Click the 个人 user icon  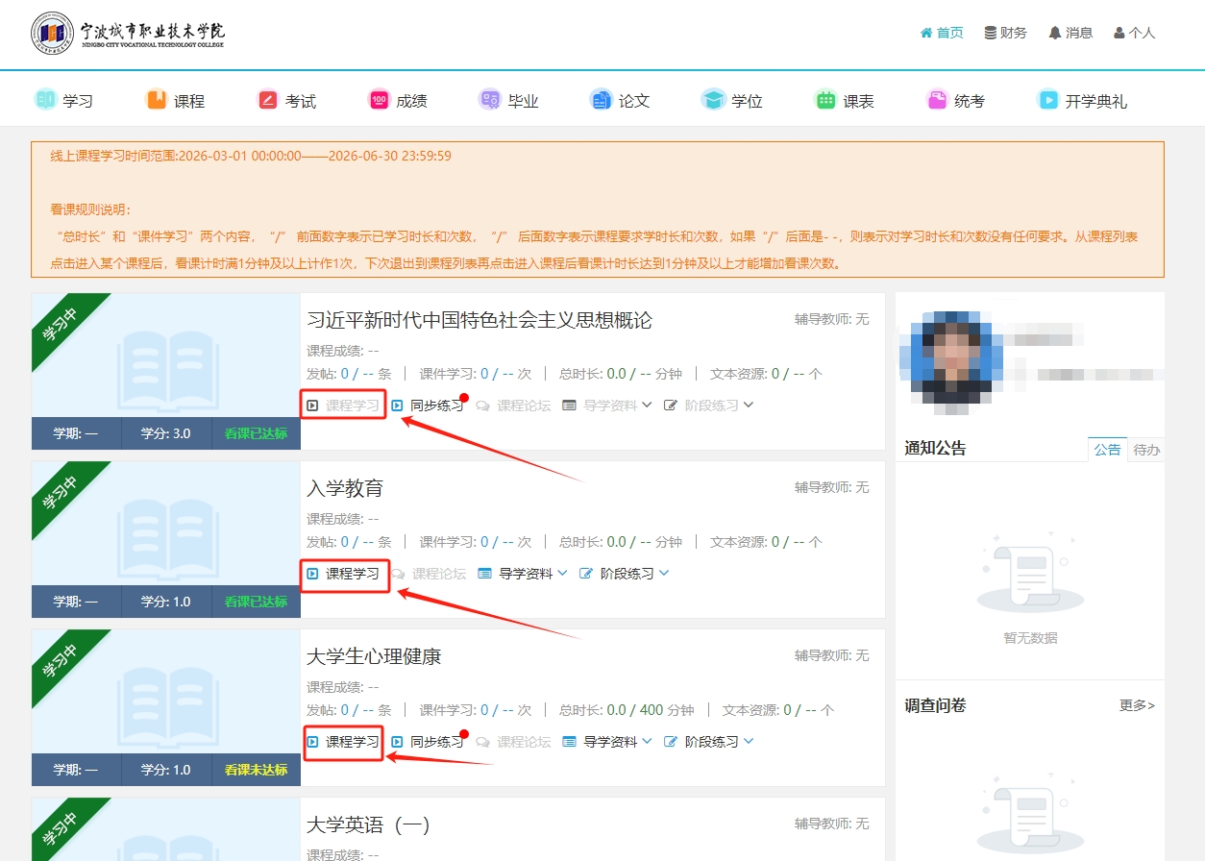point(1119,33)
